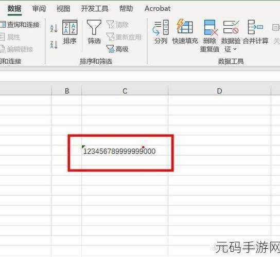The image size is (280, 257).
Task: Click 删除重复值 remove duplicates
Action: coord(209,35)
